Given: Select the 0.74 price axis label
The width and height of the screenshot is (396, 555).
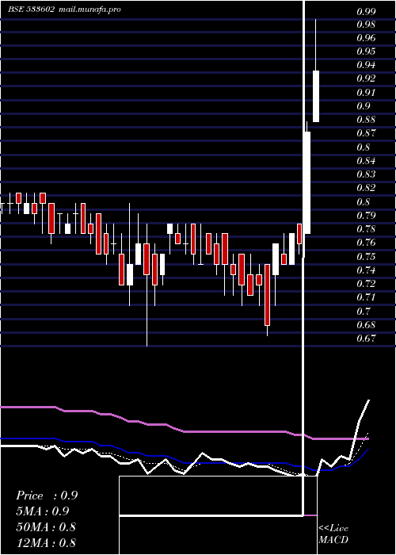Looking at the screenshot, I should 366,270.
